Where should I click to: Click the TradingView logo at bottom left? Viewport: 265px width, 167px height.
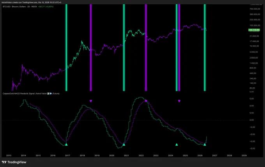[x=14, y=162]
